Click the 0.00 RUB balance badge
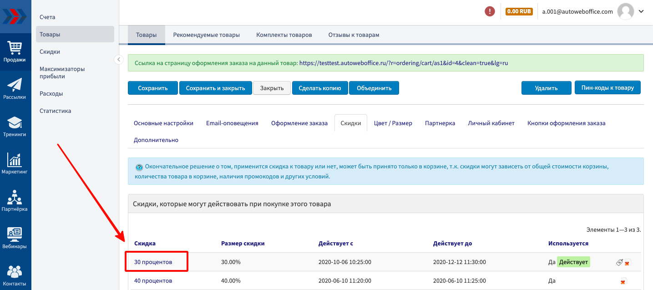Image resolution: width=653 pixels, height=290 pixels. pos(519,11)
